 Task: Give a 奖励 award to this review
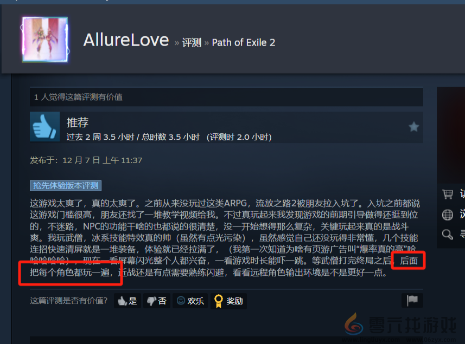point(228,301)
